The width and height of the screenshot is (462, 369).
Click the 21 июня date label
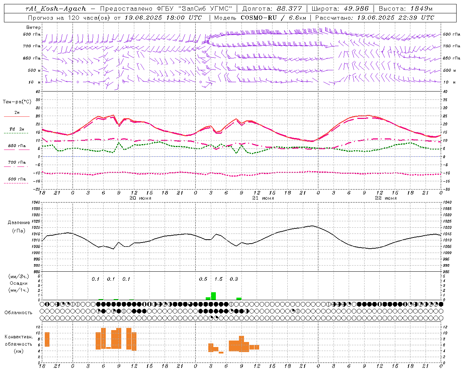coord(263,198)
